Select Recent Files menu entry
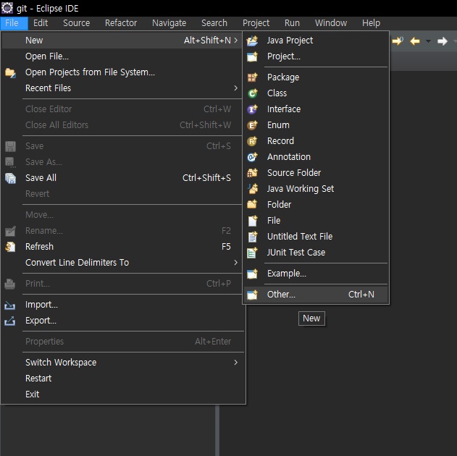457x456 pixels. click(x=122, y=88)
